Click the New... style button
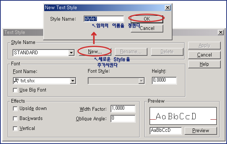The image size is (227, 144). pos(95,52)
